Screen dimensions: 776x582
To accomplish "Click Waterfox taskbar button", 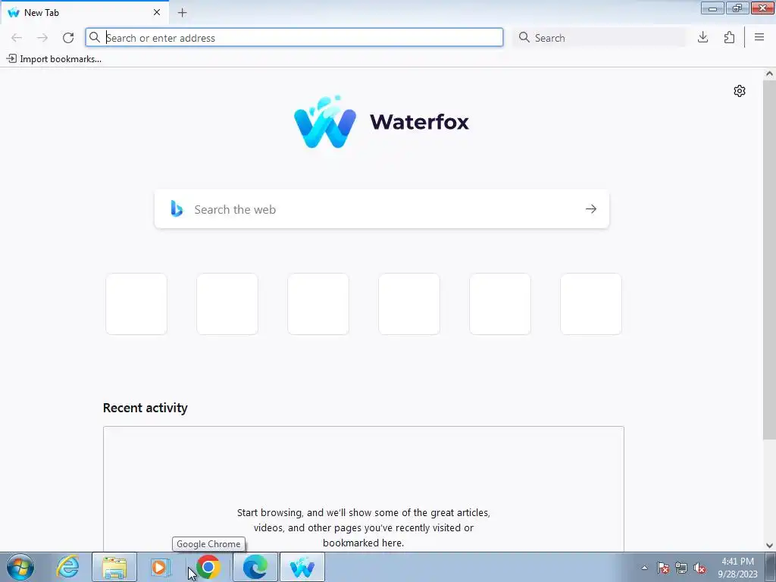I will tap(302, 567).
